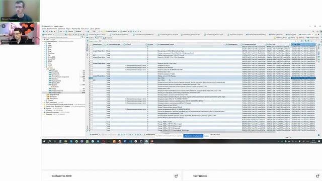The width and height of the screenshot is (322, 181).
Task: Switch to the Диаграмма tab
Action: coord(108,38)
